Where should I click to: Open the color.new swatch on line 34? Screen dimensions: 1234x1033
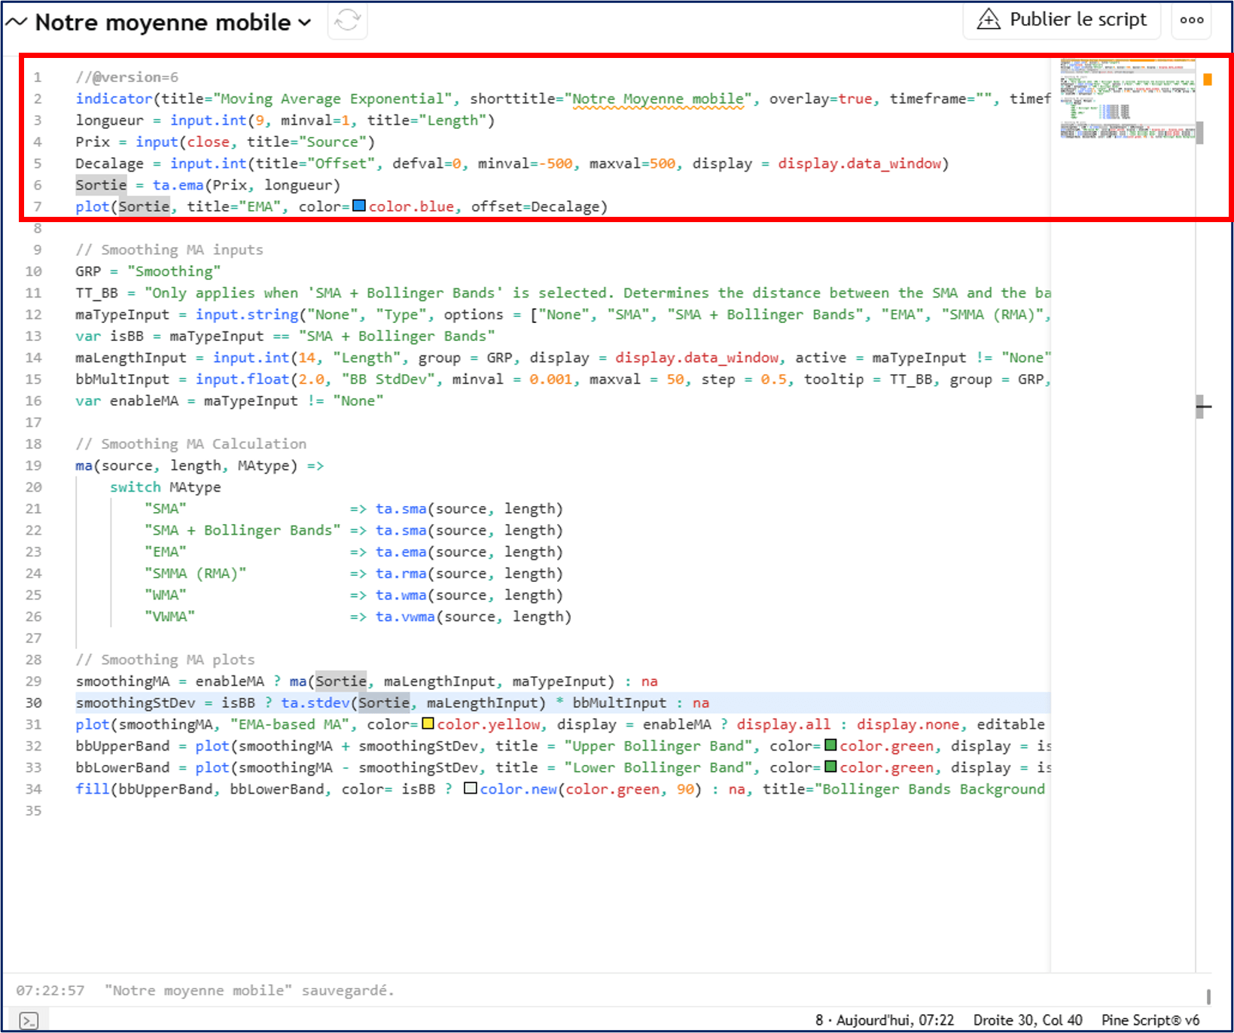471,789
